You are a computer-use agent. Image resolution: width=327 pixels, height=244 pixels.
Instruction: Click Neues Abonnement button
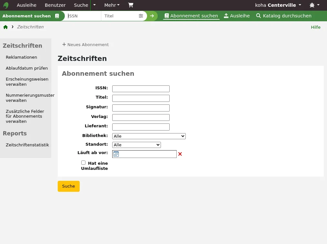(x=85, y=44)
